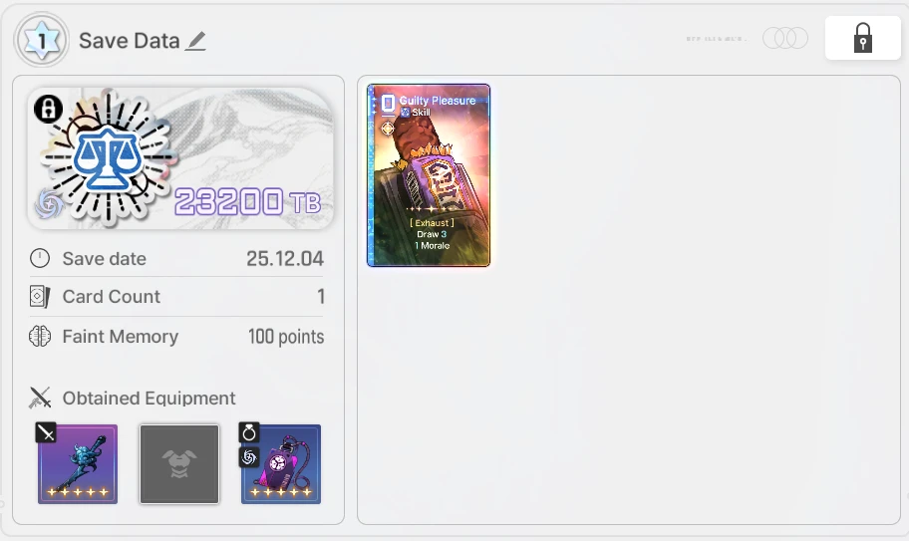
Task: Click the ring icon on the accessory slot
Action: click(249, 432)
